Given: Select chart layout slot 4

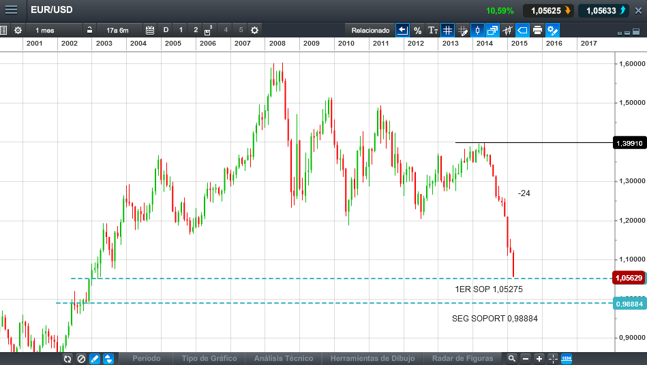Looking at the screenshot, I should pos(226,30).
